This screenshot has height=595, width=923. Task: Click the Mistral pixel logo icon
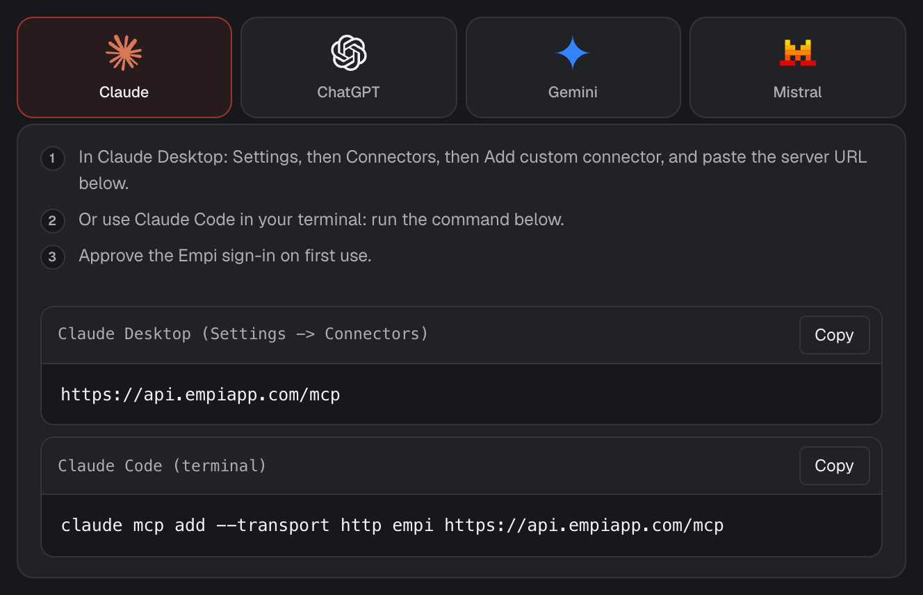(797, 53)
